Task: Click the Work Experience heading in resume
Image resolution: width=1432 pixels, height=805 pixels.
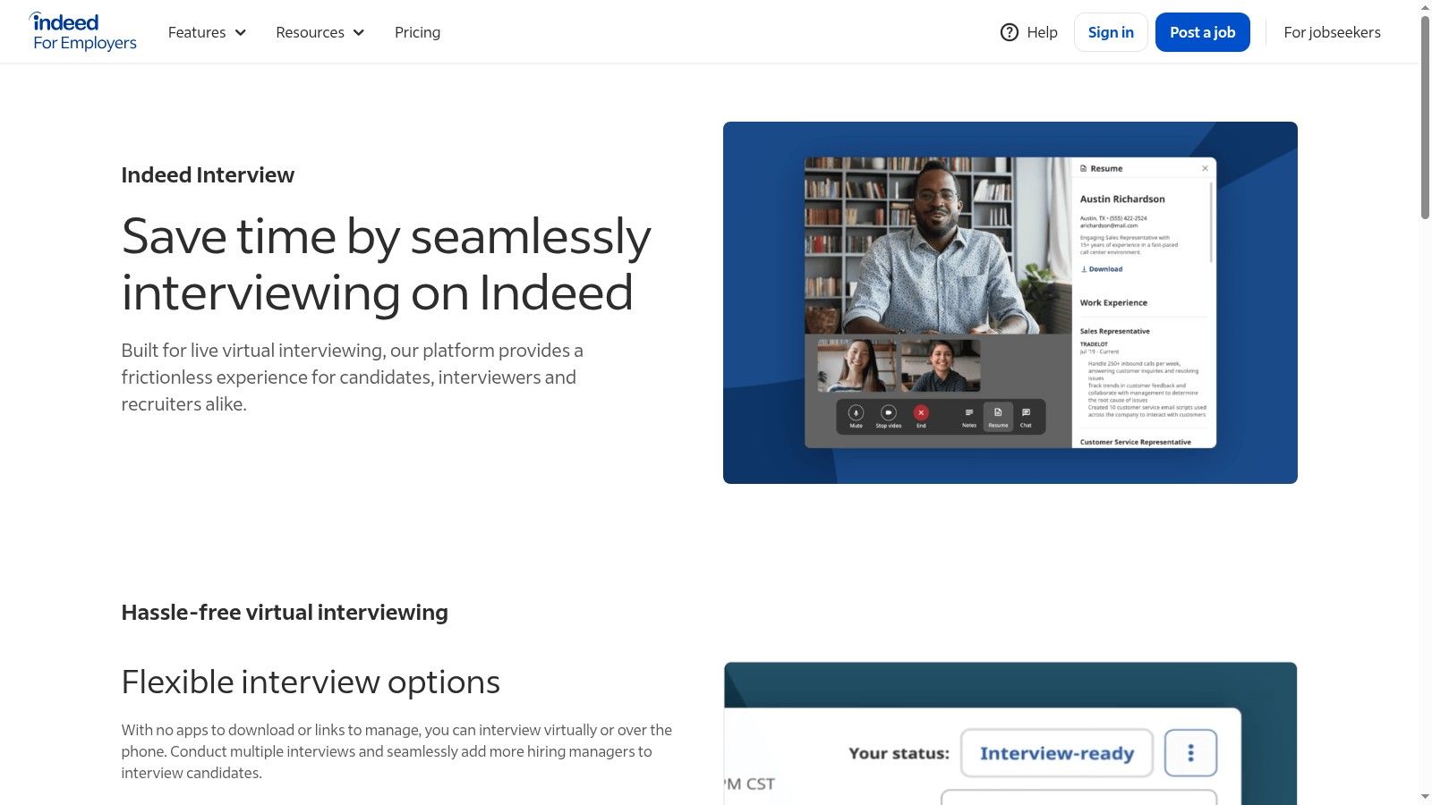Action: [x=1113, y=302]
